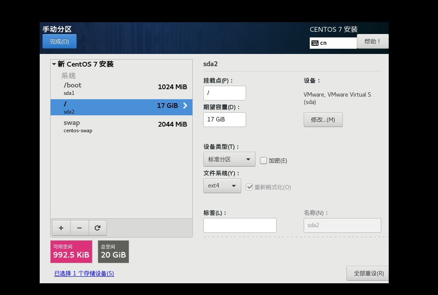Click the 期望容量(D) capacity field
This screenshot has height=295, width=438.
point(225,120)
